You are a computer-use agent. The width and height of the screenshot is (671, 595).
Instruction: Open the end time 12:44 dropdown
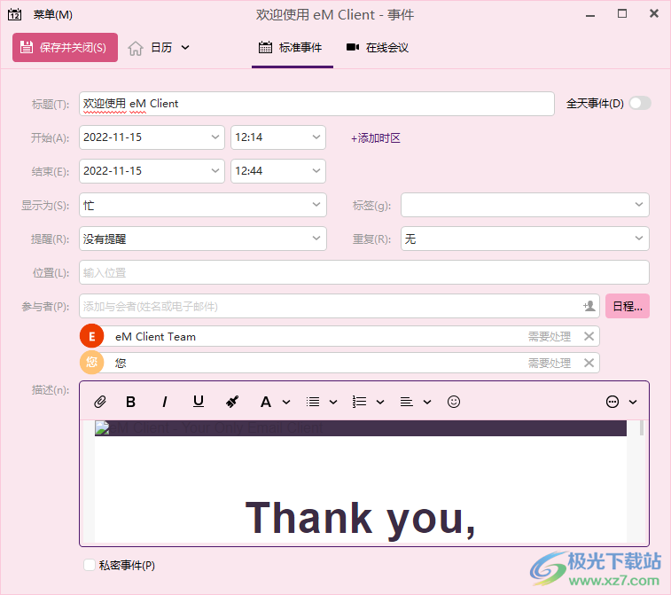click(316, 171)
